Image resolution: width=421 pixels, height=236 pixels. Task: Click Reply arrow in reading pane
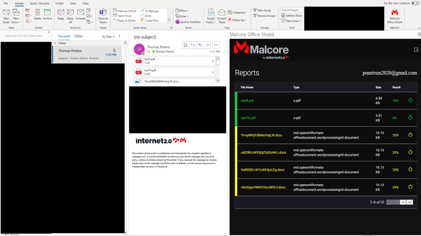pyautogui.click(x=193, y=45)
